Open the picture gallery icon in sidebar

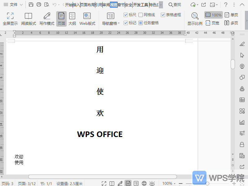pyautogui.click(x=242, y=156)
